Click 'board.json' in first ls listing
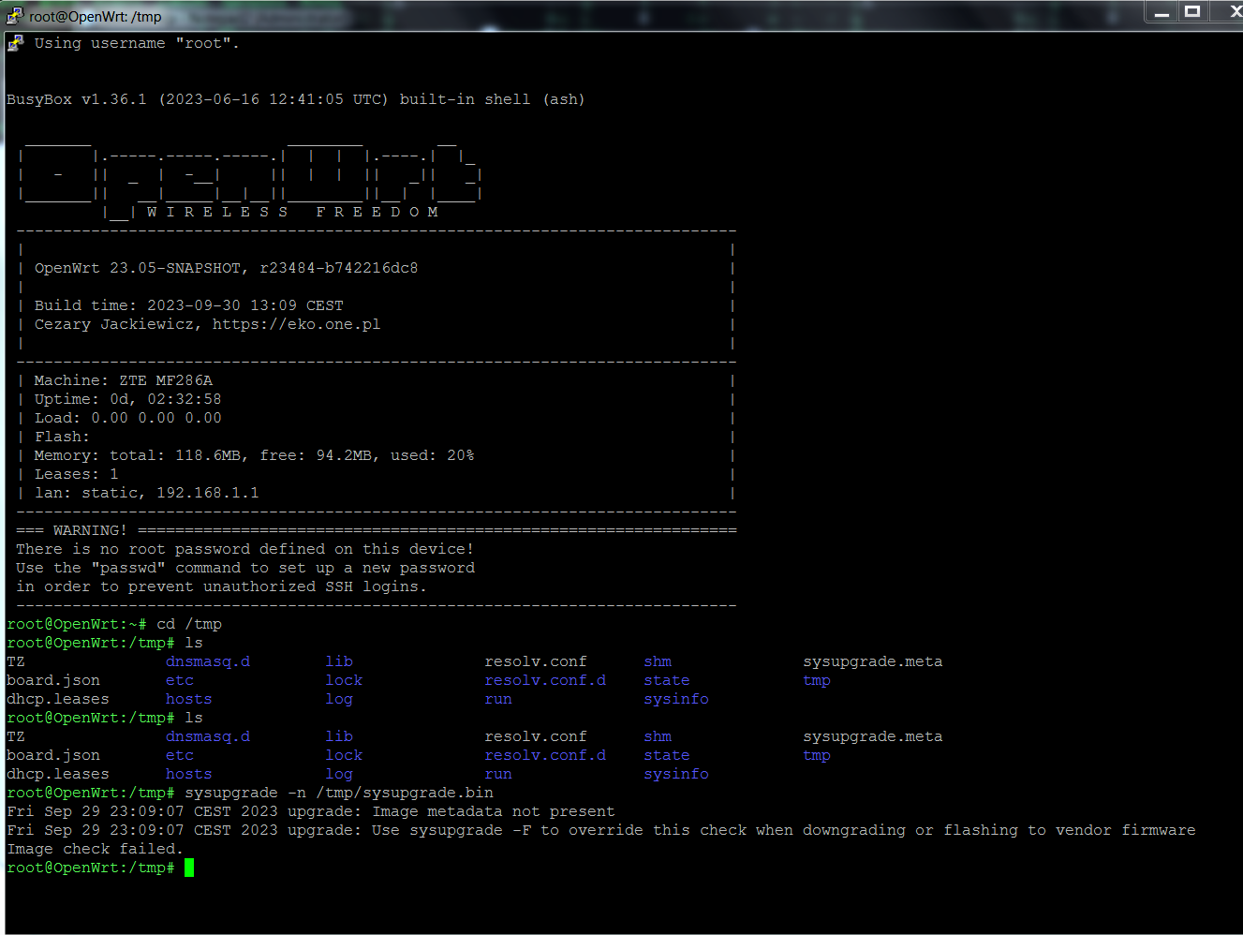The image size is (1243, 935). click(x=53, y=680)
